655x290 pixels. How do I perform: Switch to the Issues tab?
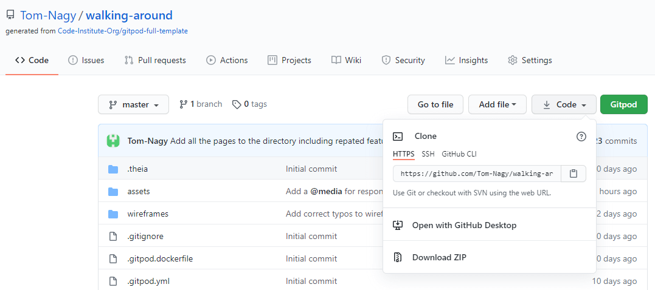coord(86,61)
